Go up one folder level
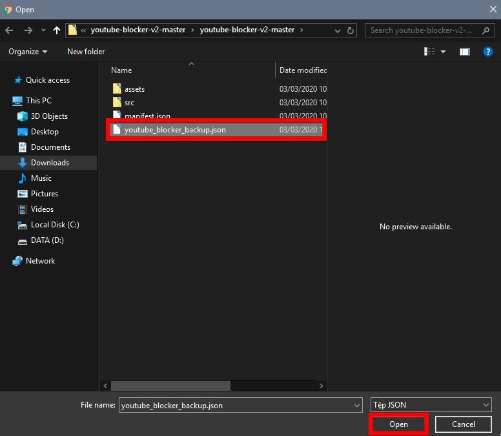Viewport: 501px width, 436px height. point(57,30)
